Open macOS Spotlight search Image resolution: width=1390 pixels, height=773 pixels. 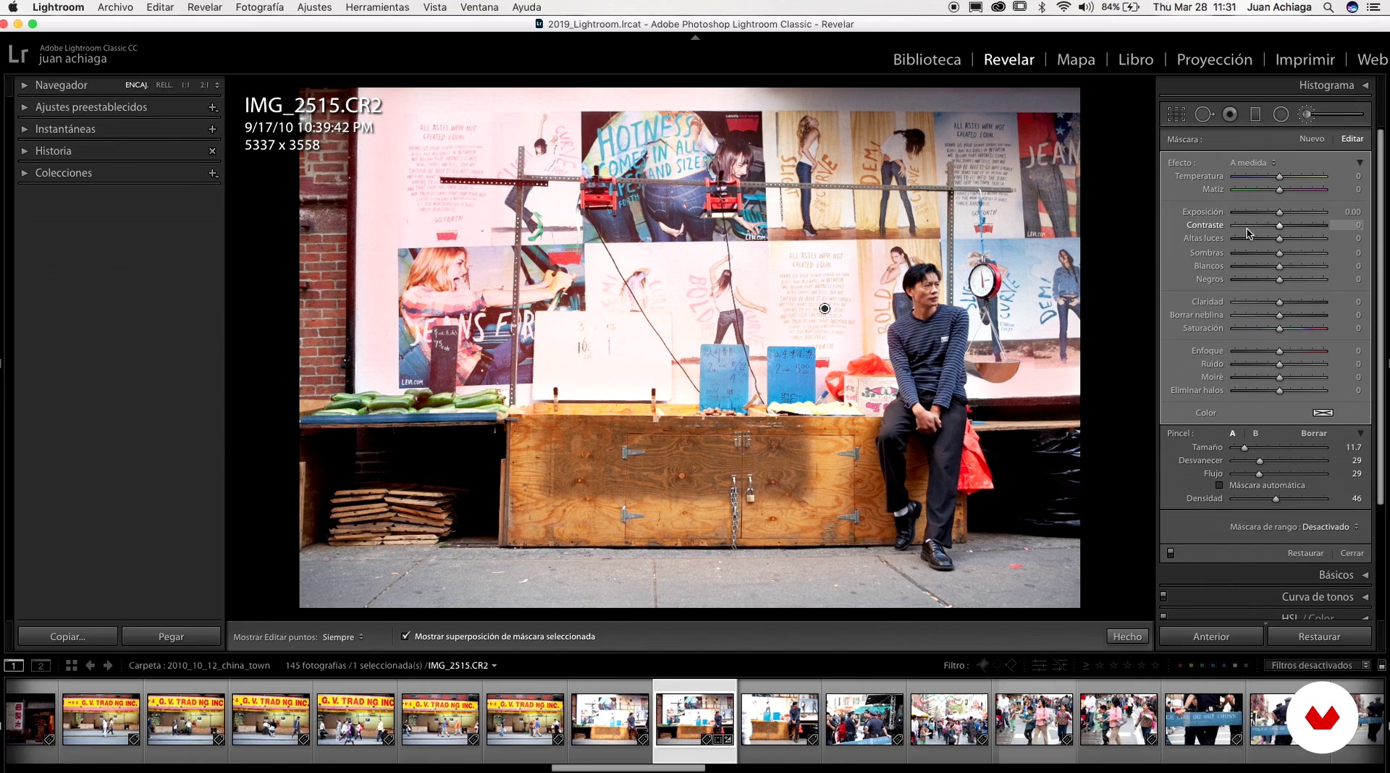1328,7
